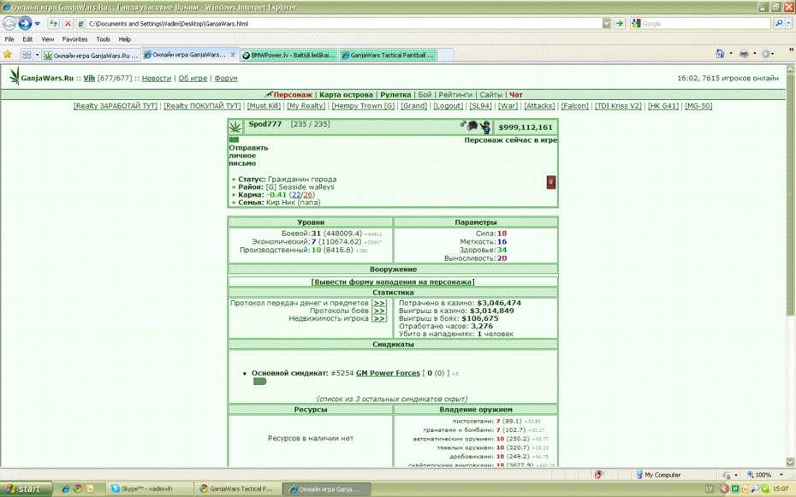Expand the Print options dropdown arrow
The height and width of the screenshot is (497, 796).
(x=754, y=54)
